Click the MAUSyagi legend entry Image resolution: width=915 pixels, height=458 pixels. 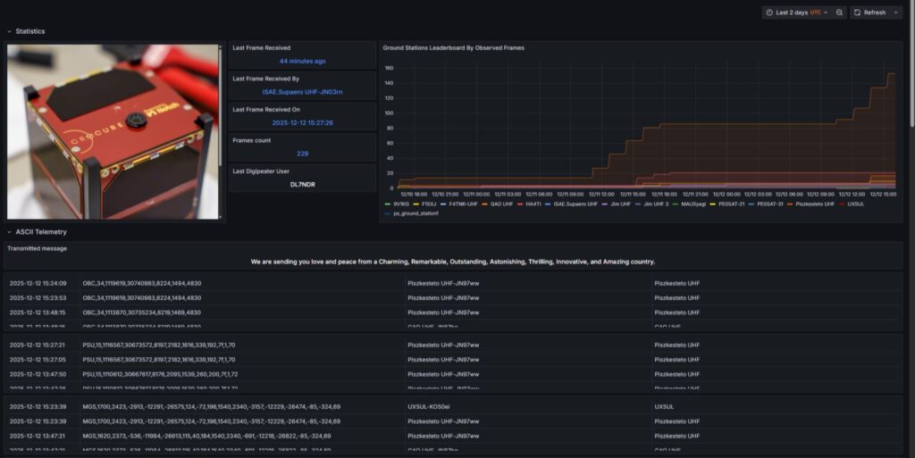693,204
